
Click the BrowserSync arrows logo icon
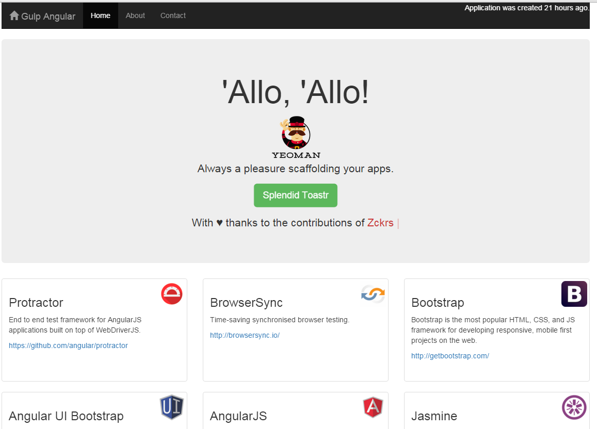pos(373,294)
